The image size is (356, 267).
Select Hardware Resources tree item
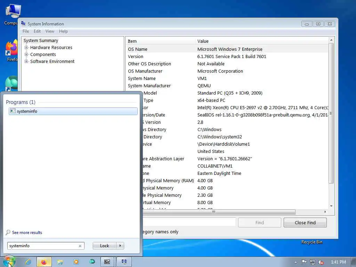coord(51,47)
